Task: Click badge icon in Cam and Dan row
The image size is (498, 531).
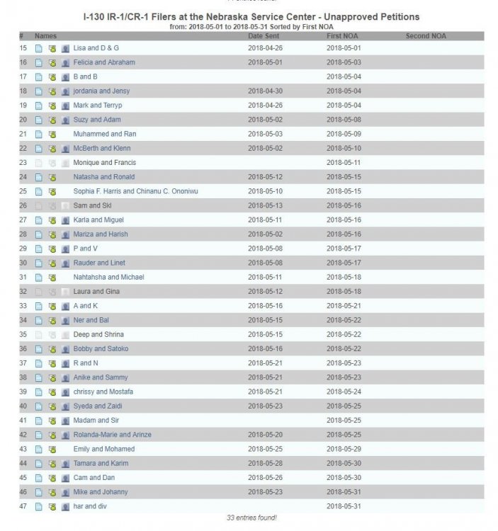Action: coord(52,478)
